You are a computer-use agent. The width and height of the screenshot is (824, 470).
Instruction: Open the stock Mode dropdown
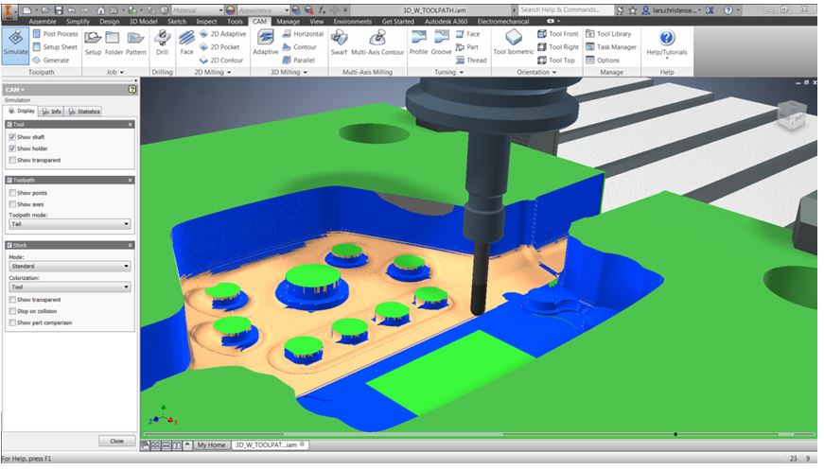(x=69, y=267)
